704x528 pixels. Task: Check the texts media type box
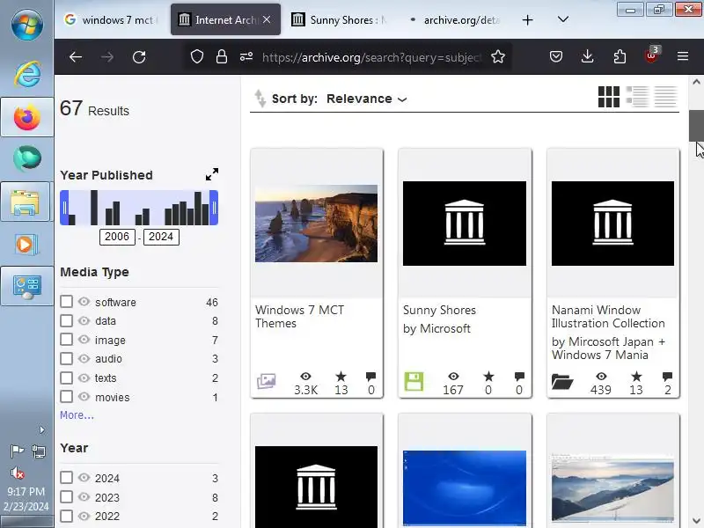67,378
